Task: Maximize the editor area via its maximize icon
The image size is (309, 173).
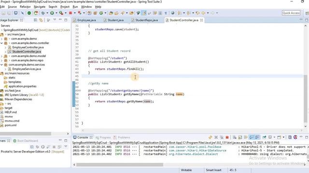Action: point(307,20)
